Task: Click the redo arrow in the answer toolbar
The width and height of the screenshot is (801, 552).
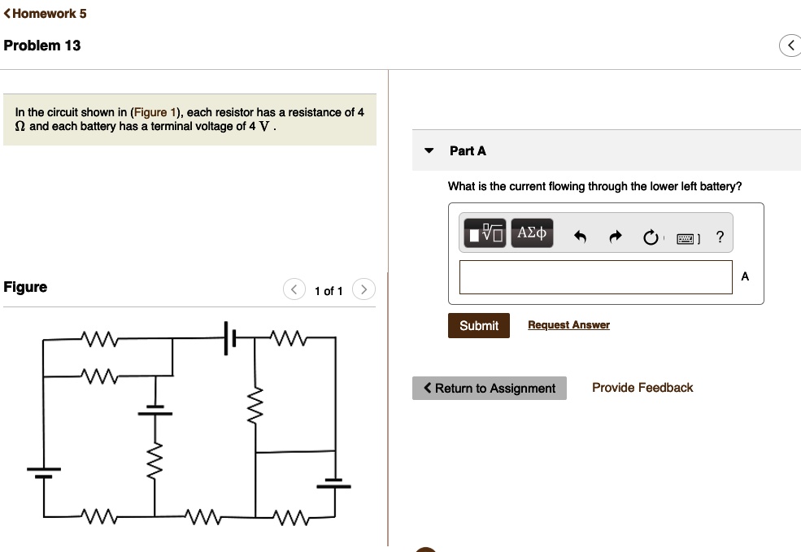Action: tap(615, 236)
